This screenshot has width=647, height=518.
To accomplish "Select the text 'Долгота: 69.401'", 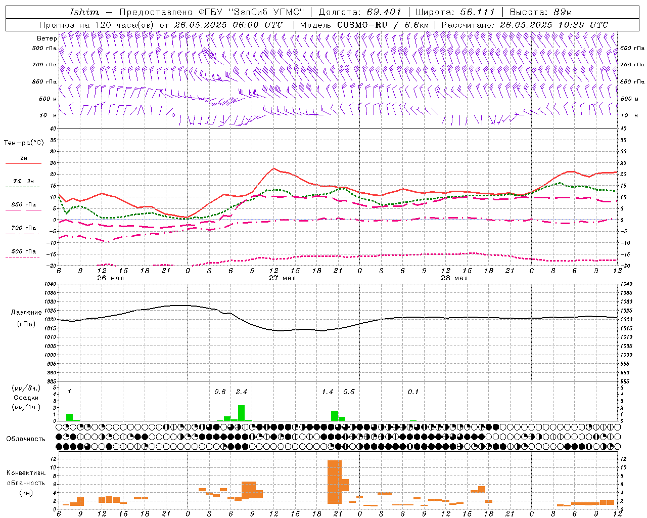I will pyautogui.click(x=360, y=12).
